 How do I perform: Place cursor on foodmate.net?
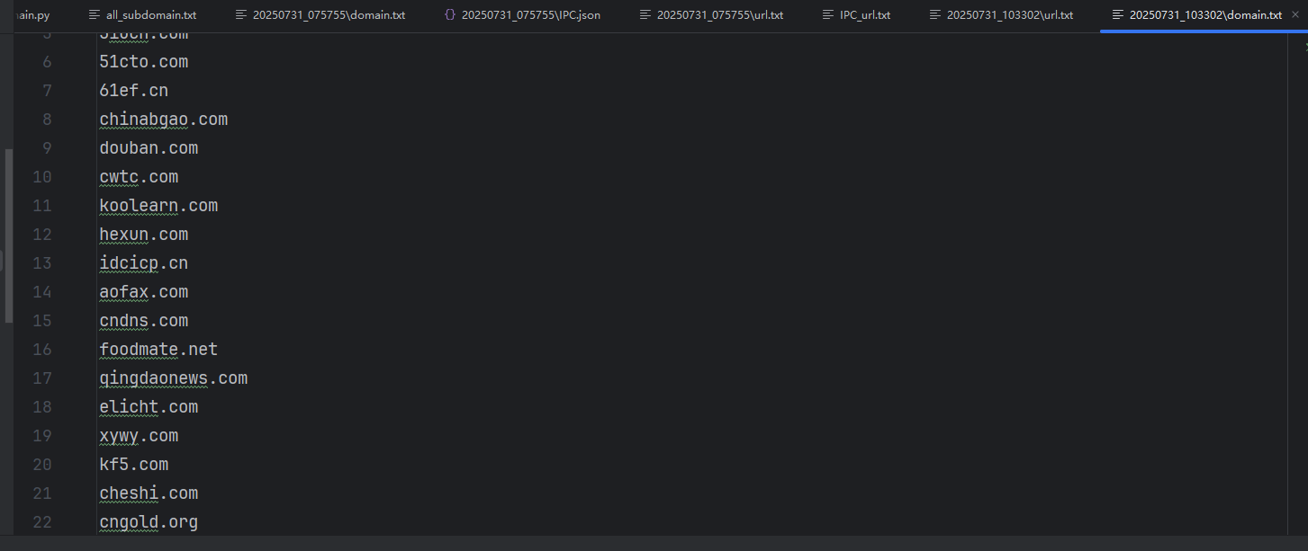[x=158, y=350]
